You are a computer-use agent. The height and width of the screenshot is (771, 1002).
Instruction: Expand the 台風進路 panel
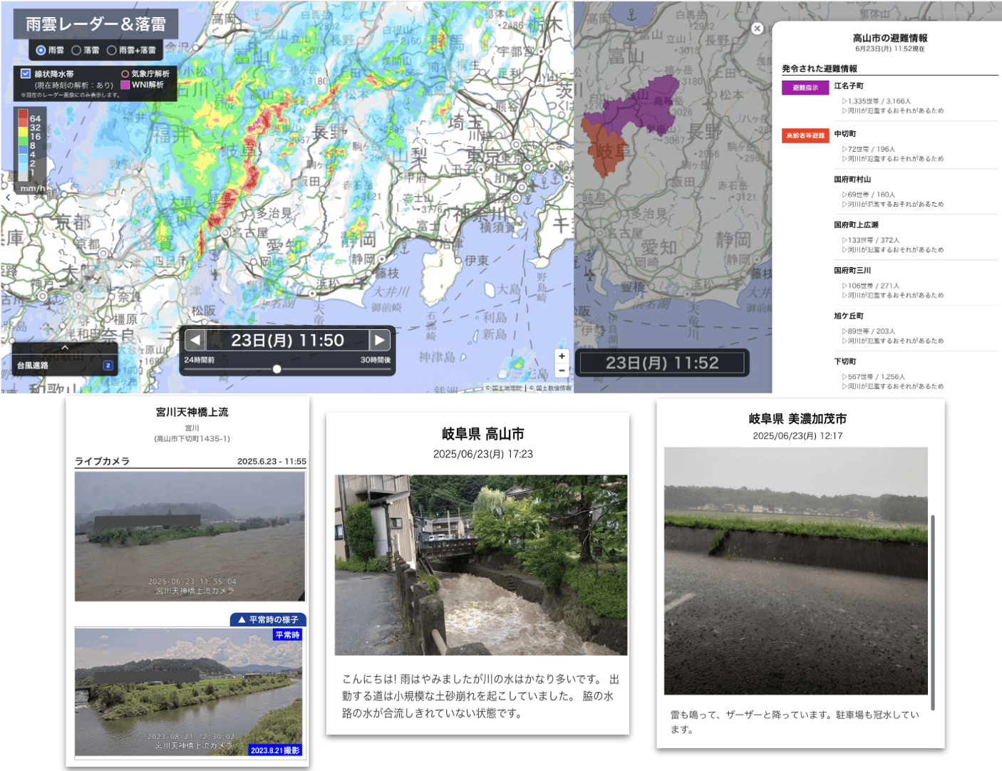65,348
